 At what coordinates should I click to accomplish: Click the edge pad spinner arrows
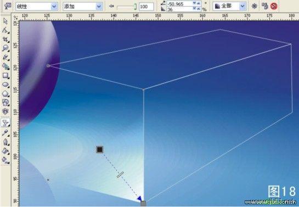coord(196,9)
